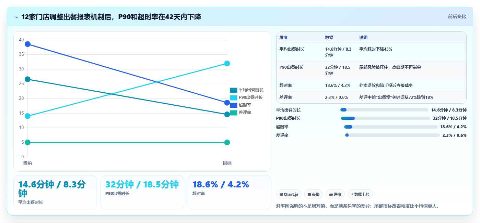
Task: Click the 前后变化 label in header
Action: click(x=457, y=16)
